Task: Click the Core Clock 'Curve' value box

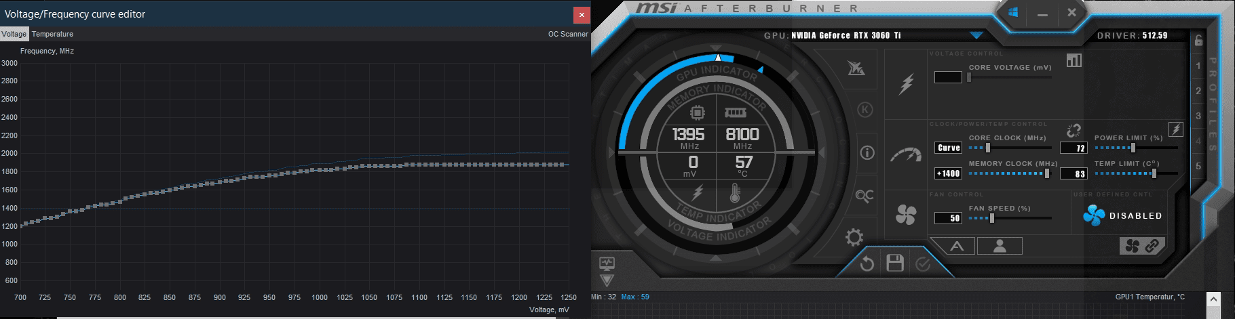Action: pos(948,148)
